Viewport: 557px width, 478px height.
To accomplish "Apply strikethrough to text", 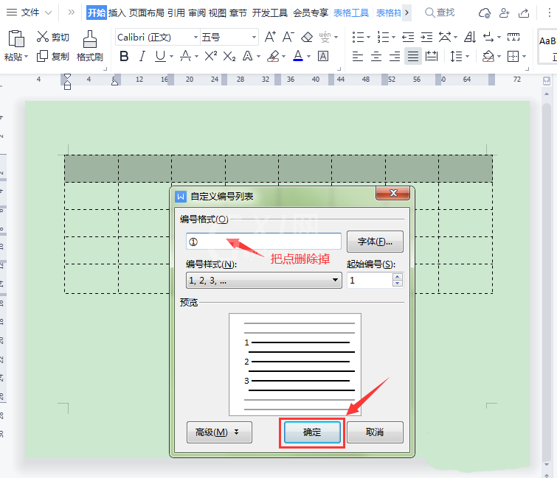I will pos(185,56).
